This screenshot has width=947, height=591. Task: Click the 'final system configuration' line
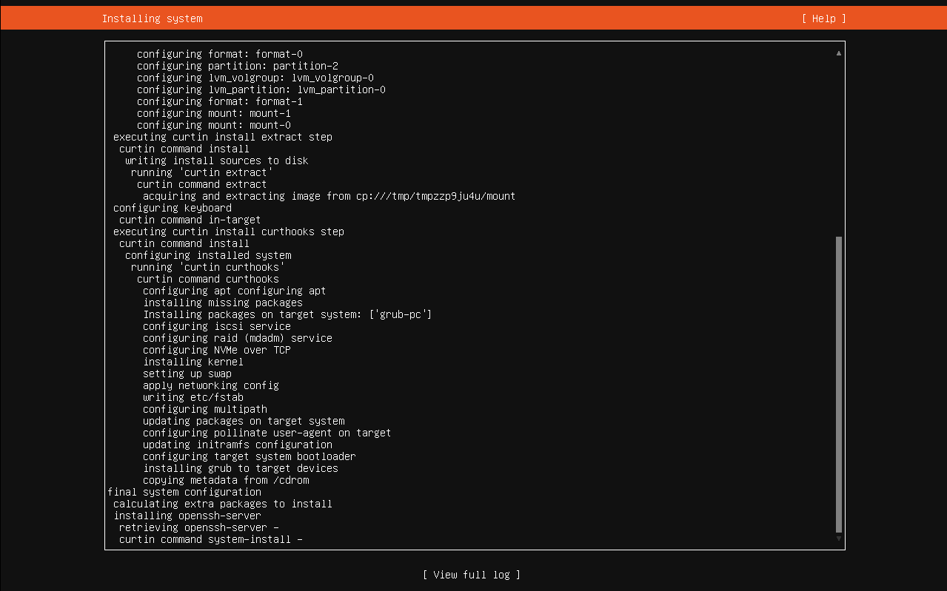pyautogui.click(x=185, y=491)
